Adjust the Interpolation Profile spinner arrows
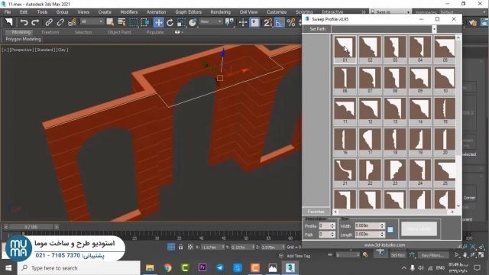 tap(332, 226)
